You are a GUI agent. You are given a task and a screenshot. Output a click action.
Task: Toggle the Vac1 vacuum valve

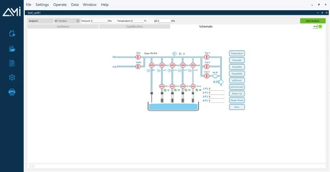[x=207, y=57]
